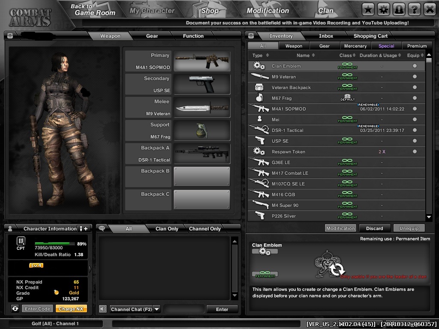Toggle equip radio for M67 Frag

tap(415, 98)
